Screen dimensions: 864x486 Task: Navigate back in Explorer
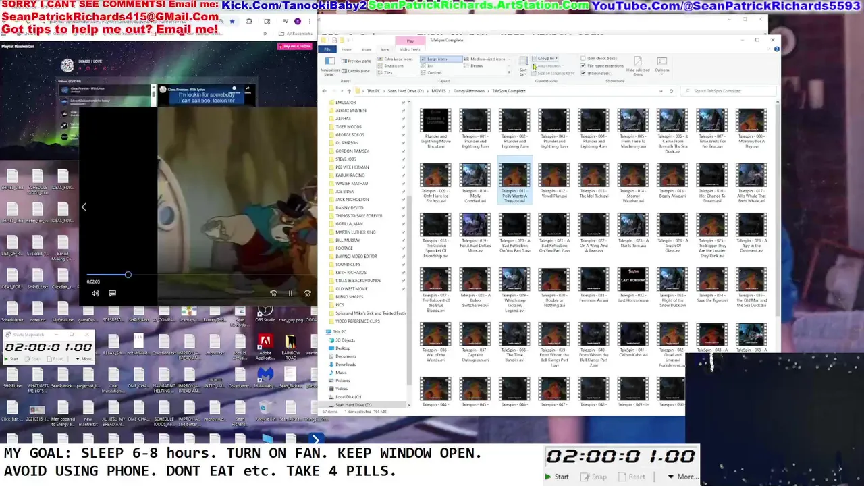(324, 91)
